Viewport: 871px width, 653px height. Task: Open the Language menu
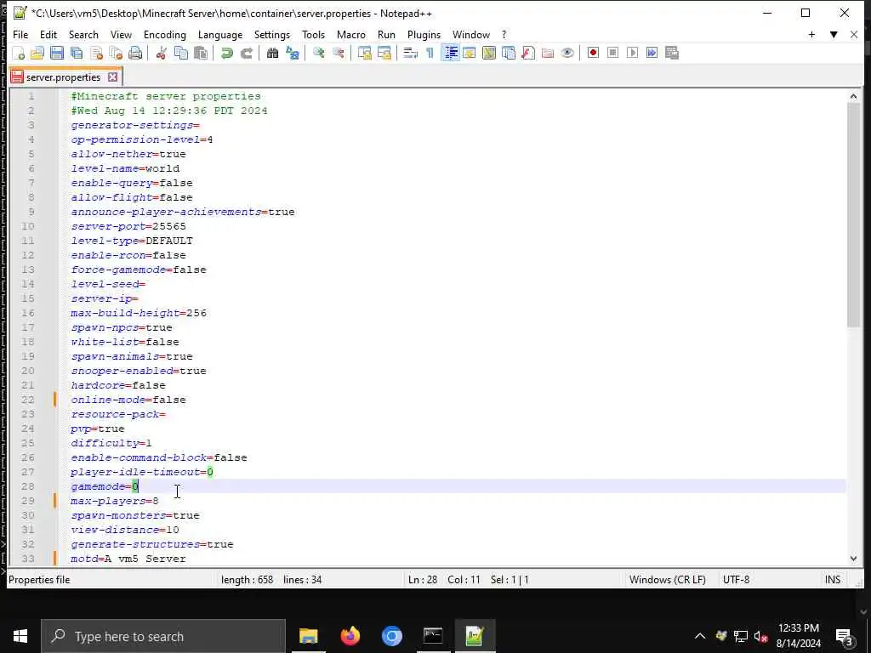coord(220,34)
